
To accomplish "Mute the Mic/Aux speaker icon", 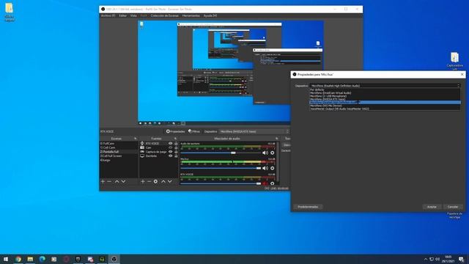I will point(265,168).
